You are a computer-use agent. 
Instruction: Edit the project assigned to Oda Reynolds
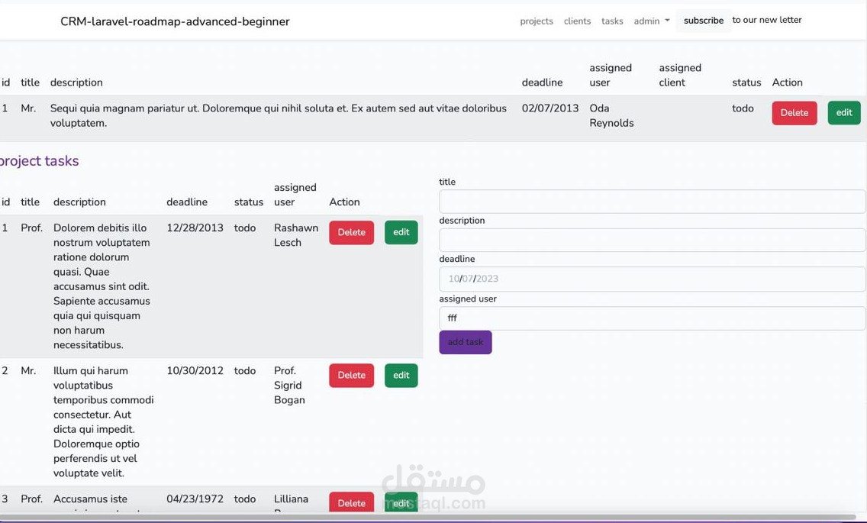[x=844, y=113]
